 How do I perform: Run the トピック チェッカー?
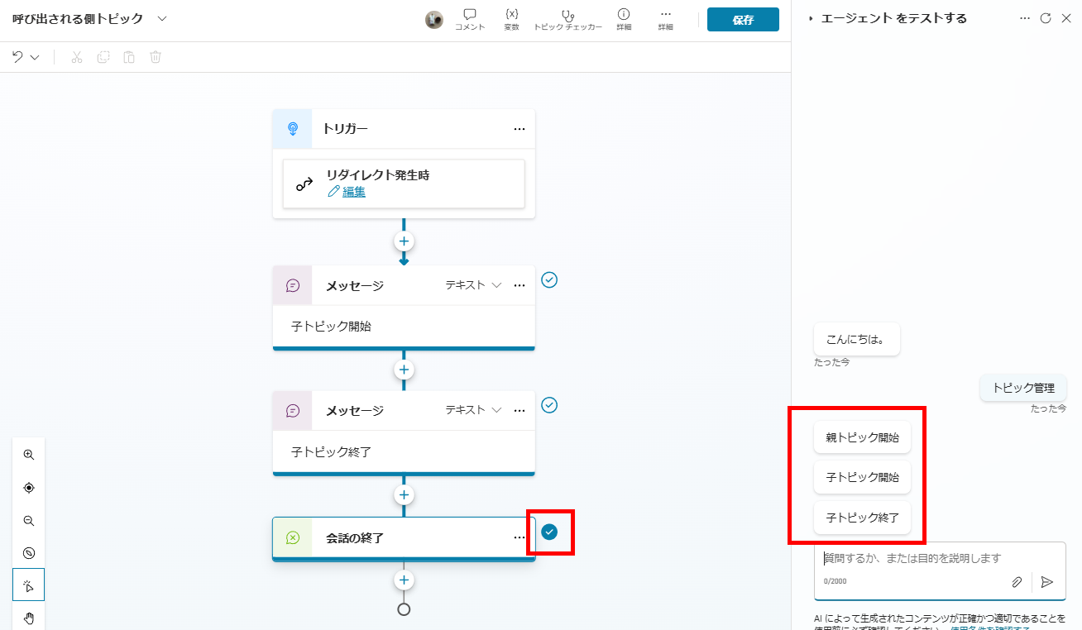[567, 18]
